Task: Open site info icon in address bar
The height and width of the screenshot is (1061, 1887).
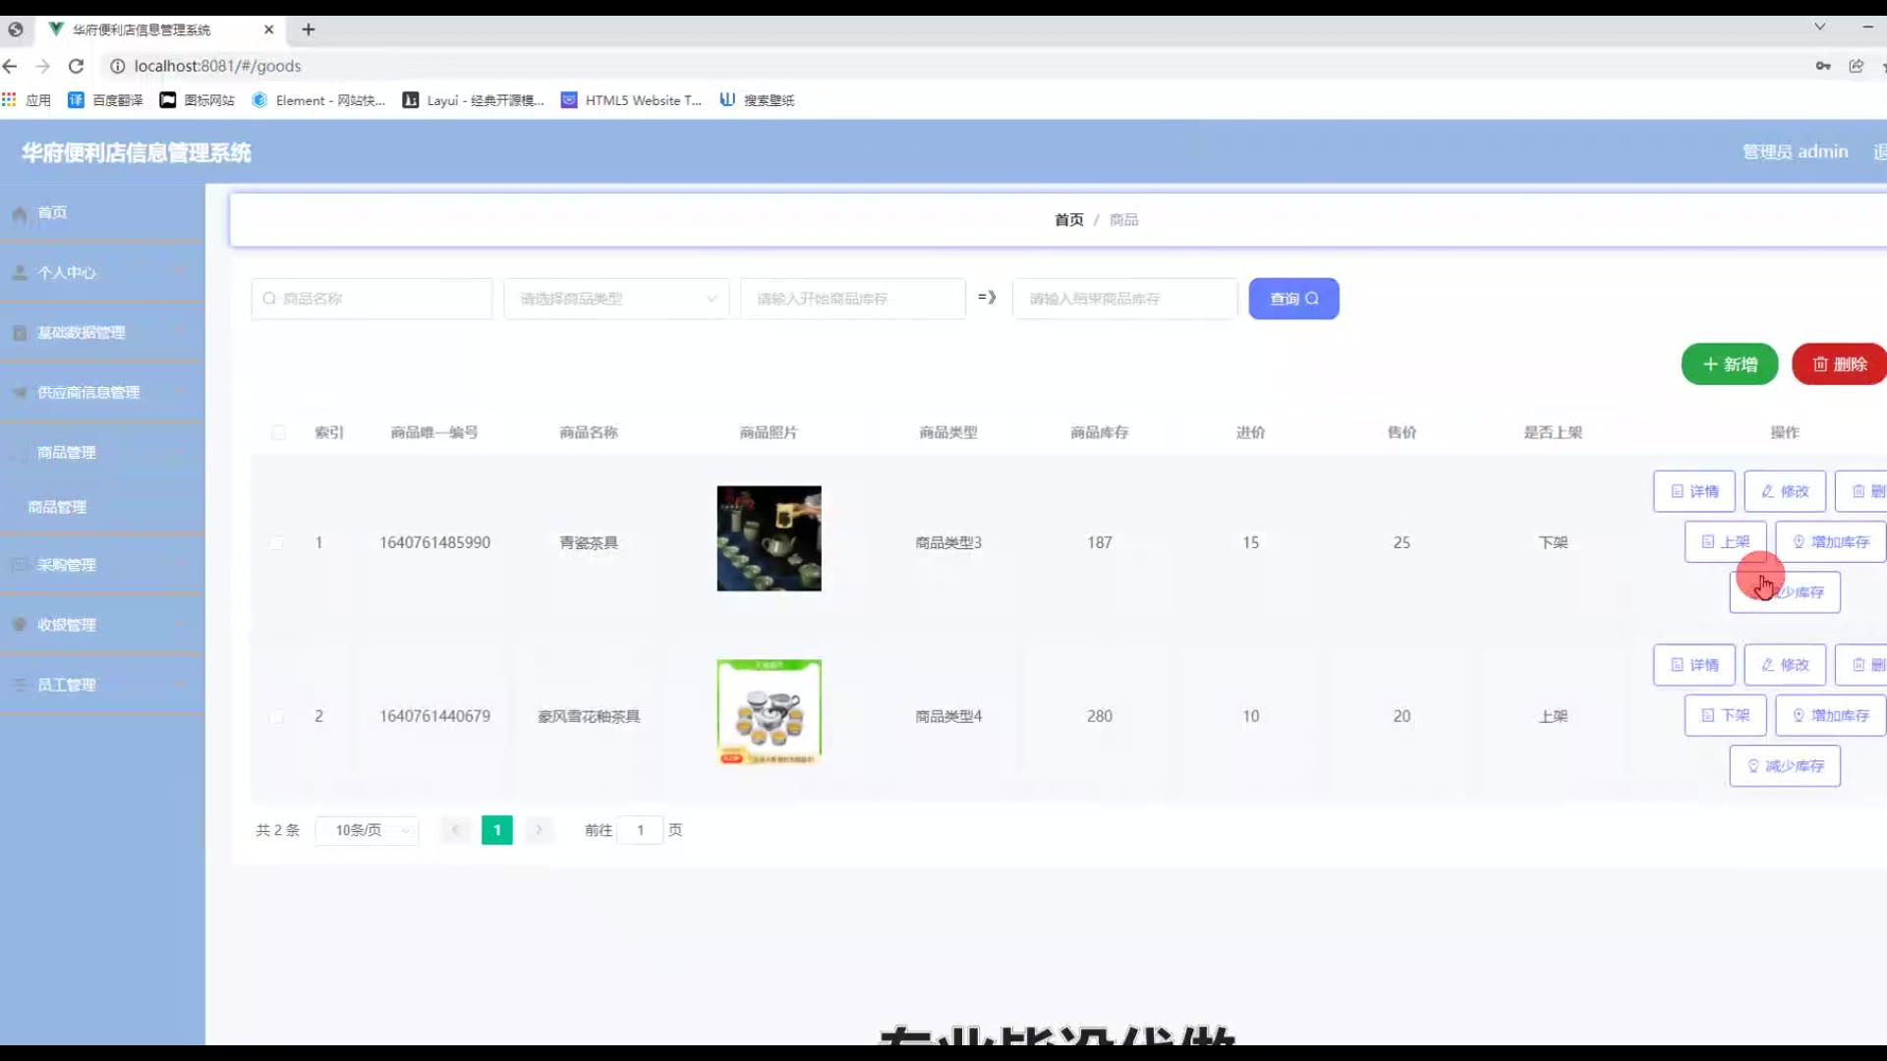Action: (x=117, y=66)
